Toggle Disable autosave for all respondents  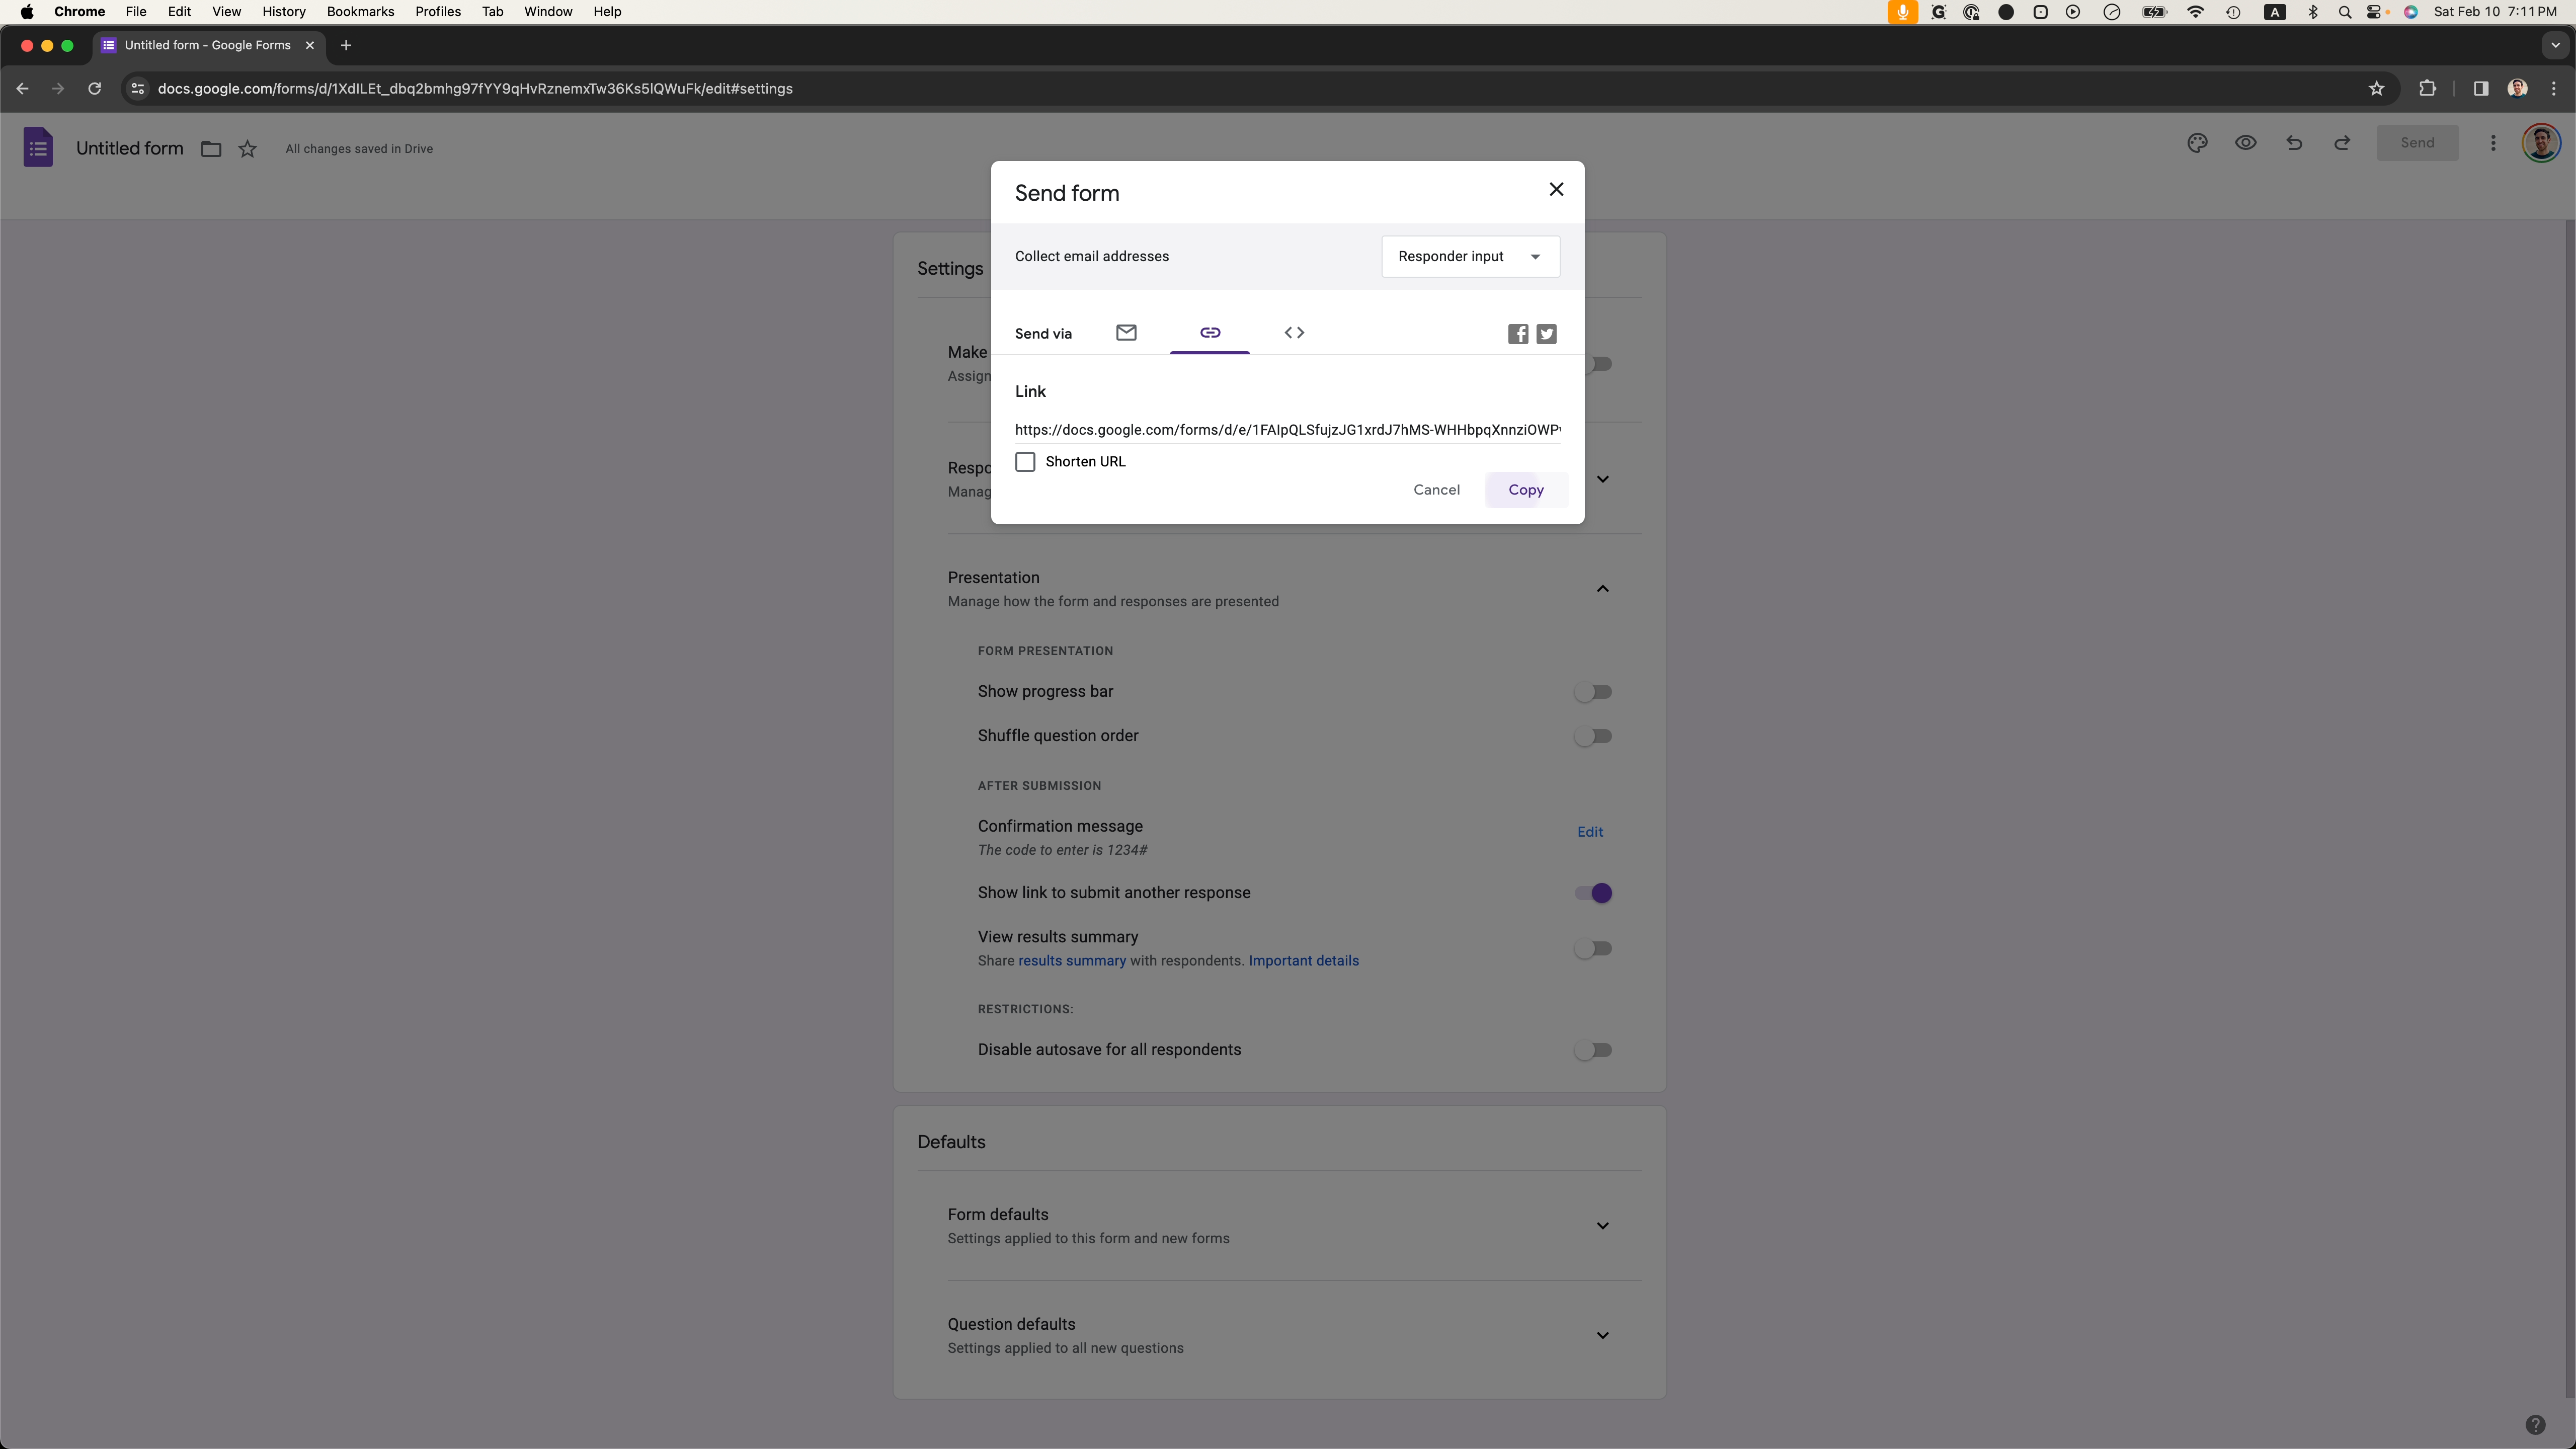1593,1050
